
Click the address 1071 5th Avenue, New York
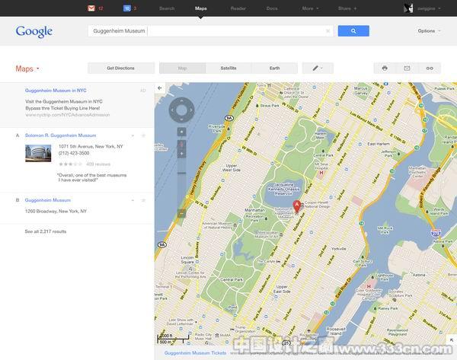click(x=91, y=146)
